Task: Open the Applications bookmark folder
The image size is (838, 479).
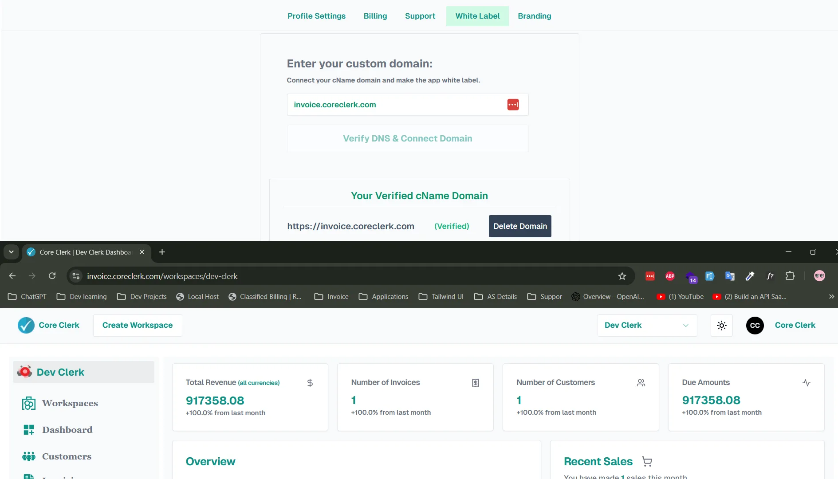Action: (x=383, y=297)
